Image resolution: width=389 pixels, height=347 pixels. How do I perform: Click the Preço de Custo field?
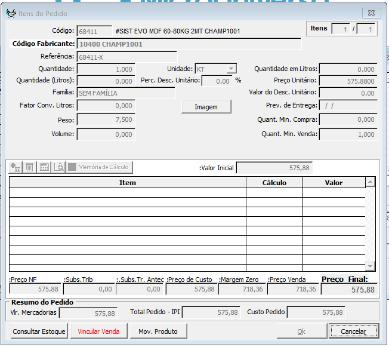click(x=192, y=289)
